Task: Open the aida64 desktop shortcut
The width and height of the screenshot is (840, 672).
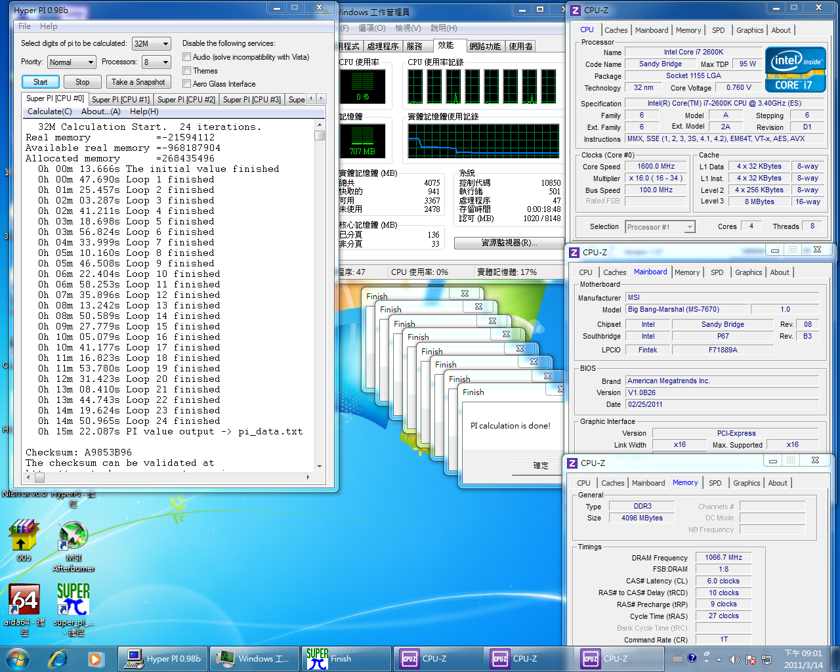Action: pos(24,609)
